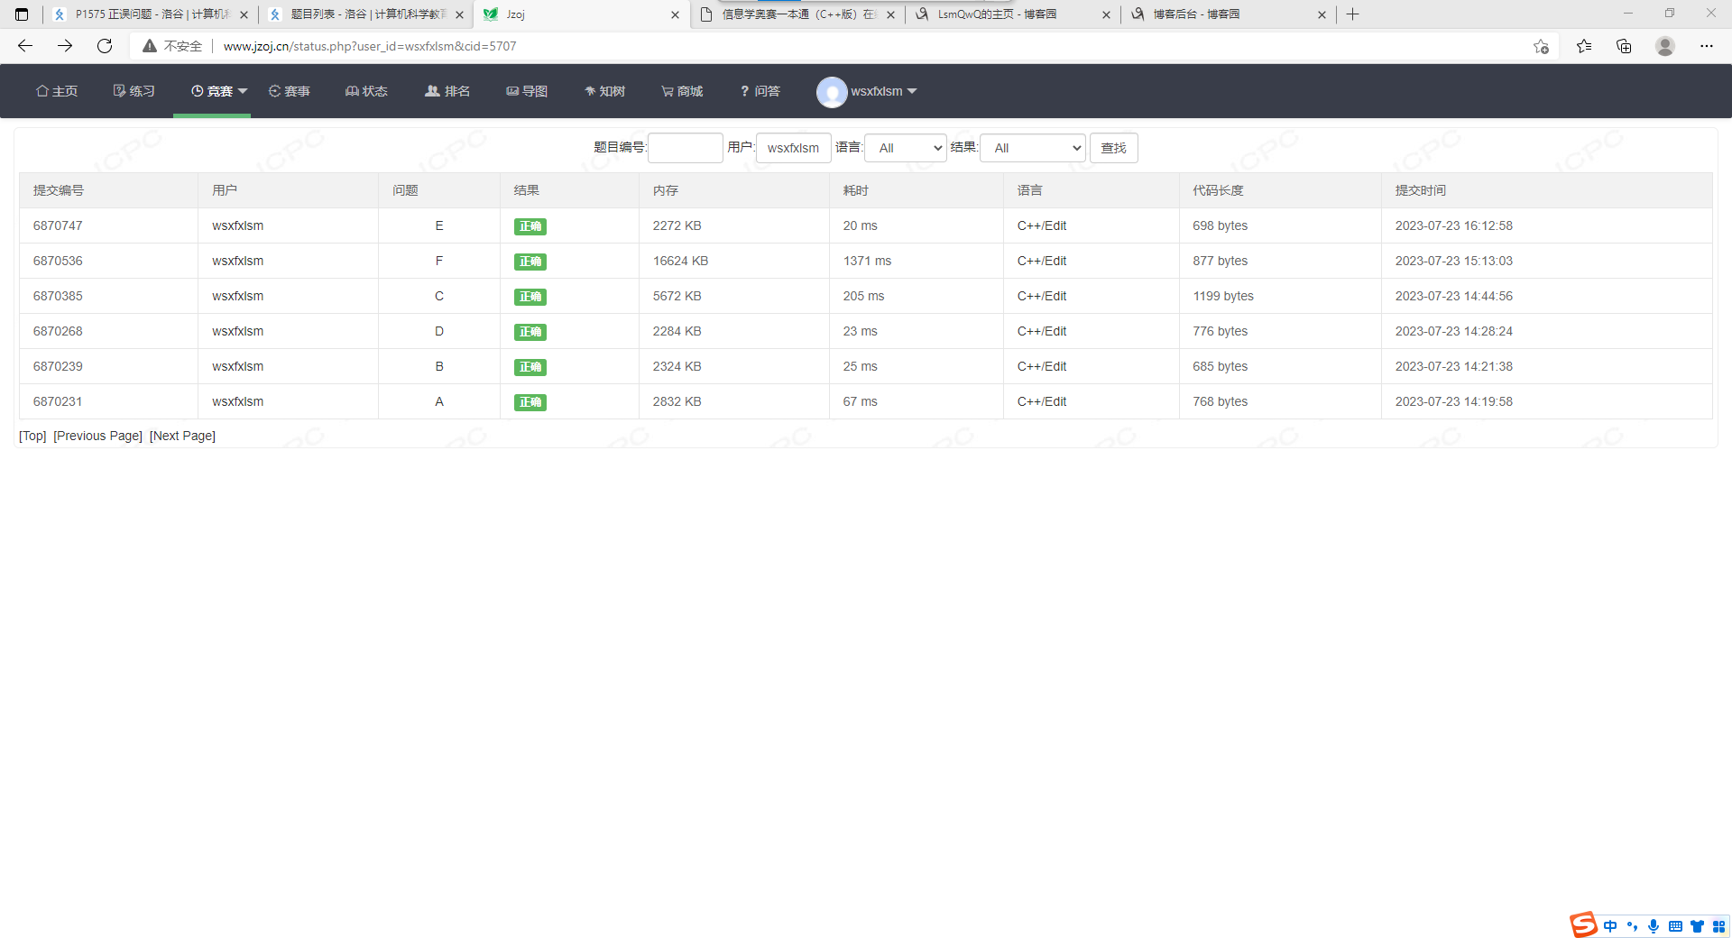Viewport: 1732px width, 938px height.
Task: Add this page to favorites
Action: [x=1541, y=46]
